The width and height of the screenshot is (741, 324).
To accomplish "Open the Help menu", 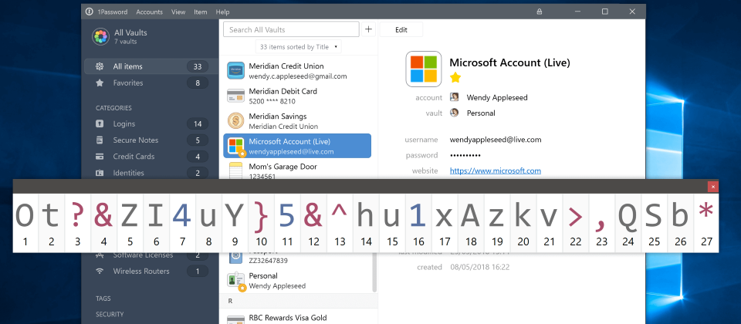I will pos(222,12).
